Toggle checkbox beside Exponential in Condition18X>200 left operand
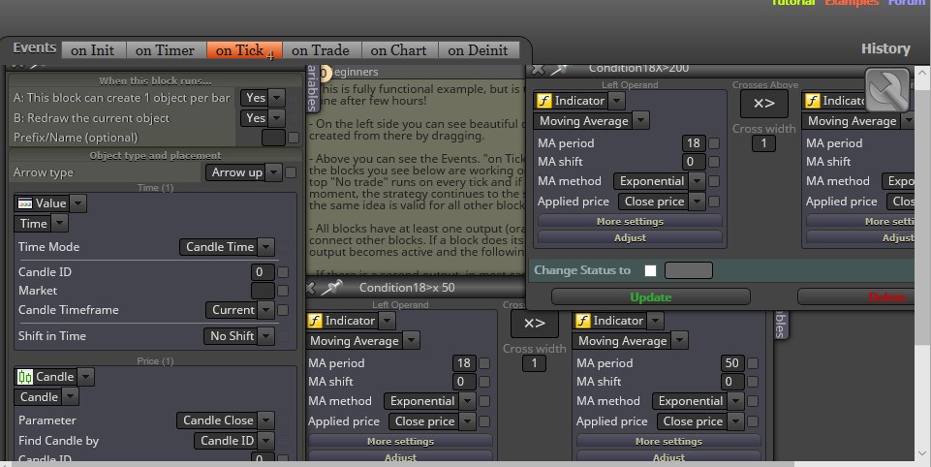Viewport: 931px width, 467px height. [x=714, y=181]
